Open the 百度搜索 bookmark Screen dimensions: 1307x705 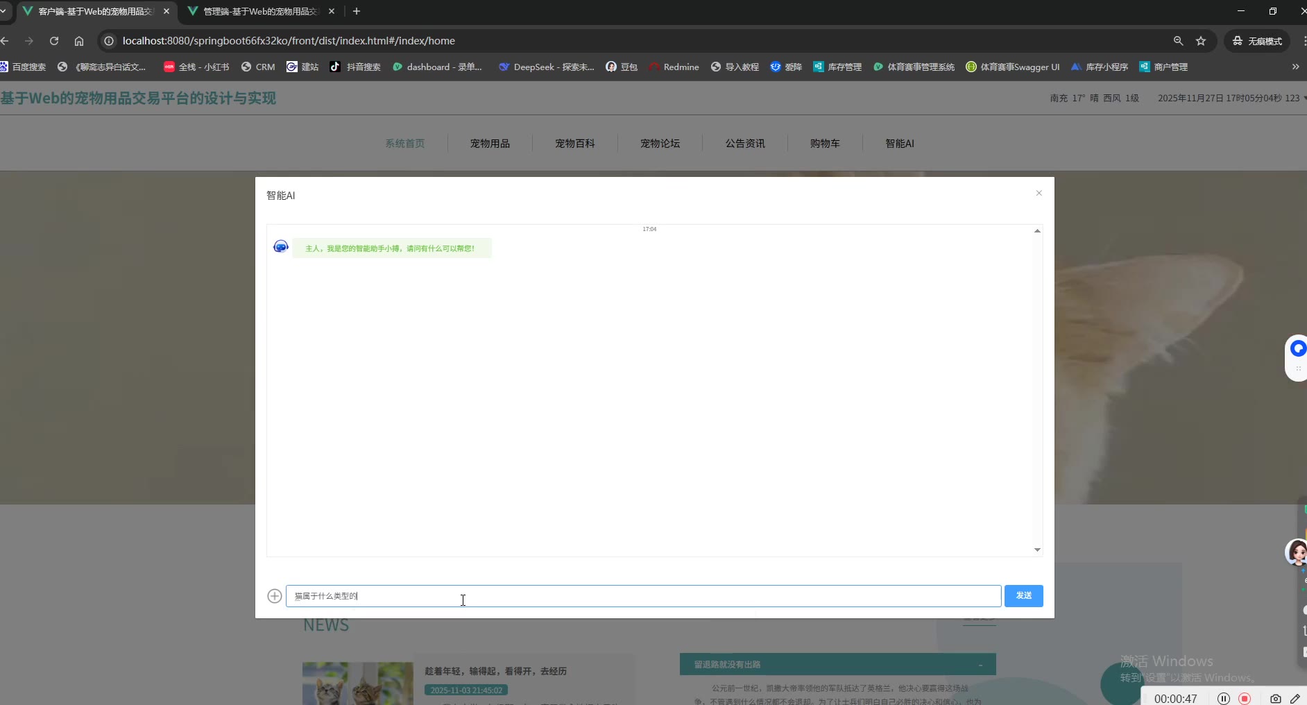point(24,67)
